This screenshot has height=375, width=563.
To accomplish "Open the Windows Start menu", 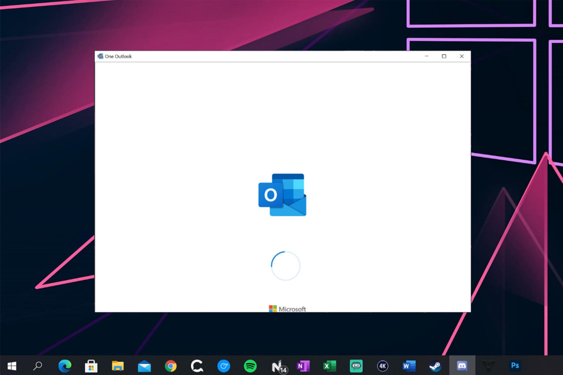I will [12, 366].
